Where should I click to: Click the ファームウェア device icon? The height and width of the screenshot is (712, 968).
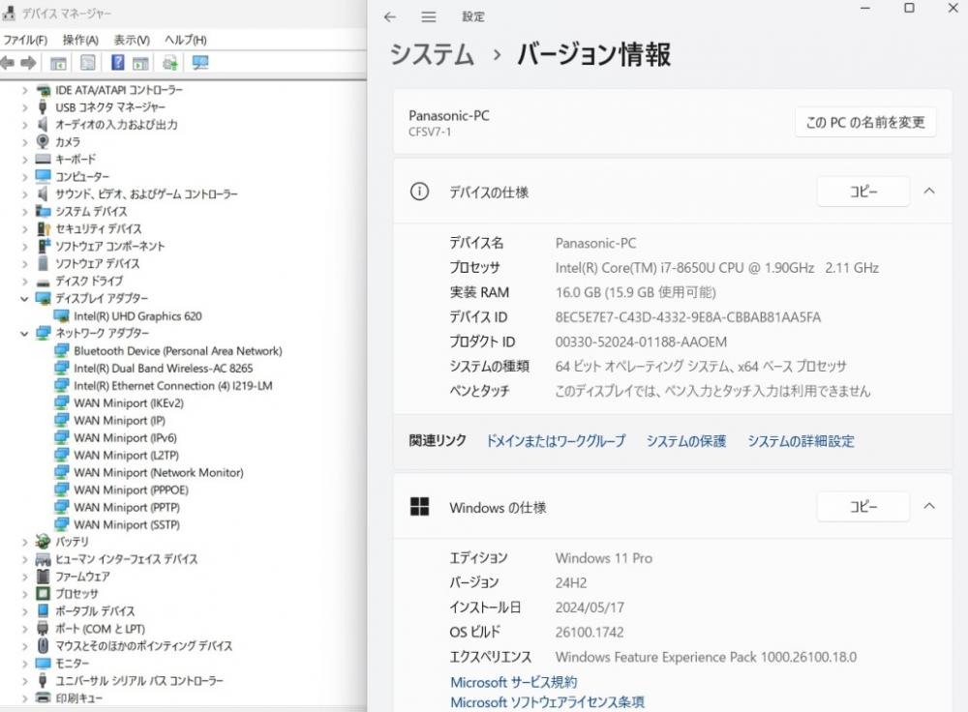(43, 576)
